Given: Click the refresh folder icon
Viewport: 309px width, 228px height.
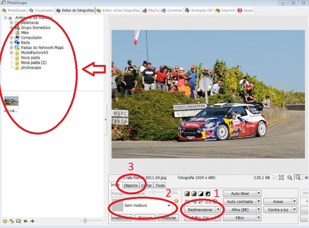Looking at the screenshot, I should pos(12,221).
